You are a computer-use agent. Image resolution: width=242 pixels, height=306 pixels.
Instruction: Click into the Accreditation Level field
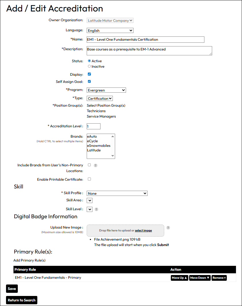coord(94,126)
